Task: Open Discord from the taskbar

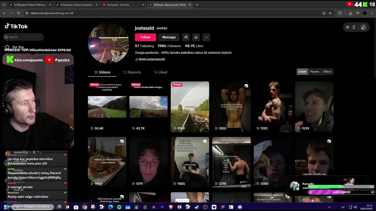Action: coord(240,207)
